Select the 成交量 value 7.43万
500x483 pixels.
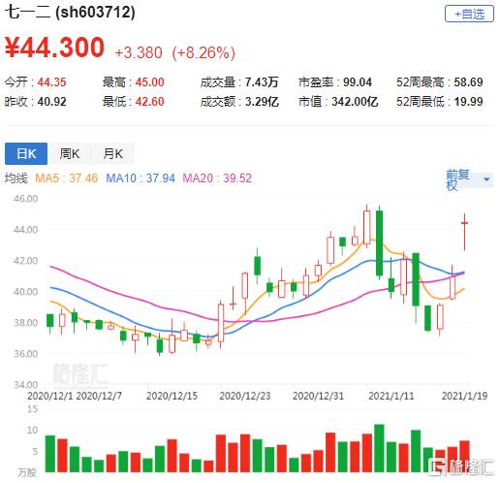tap(262, 82)
